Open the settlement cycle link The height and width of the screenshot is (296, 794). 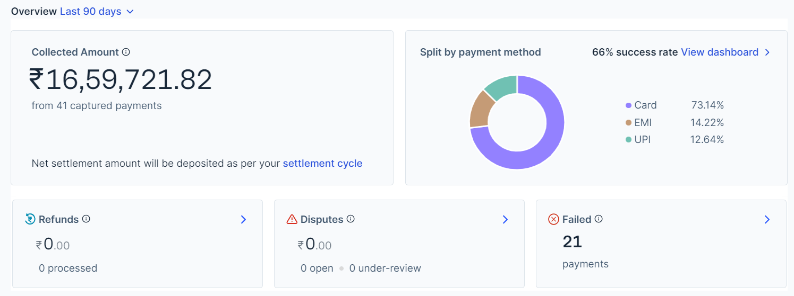[x=322, y=163]
